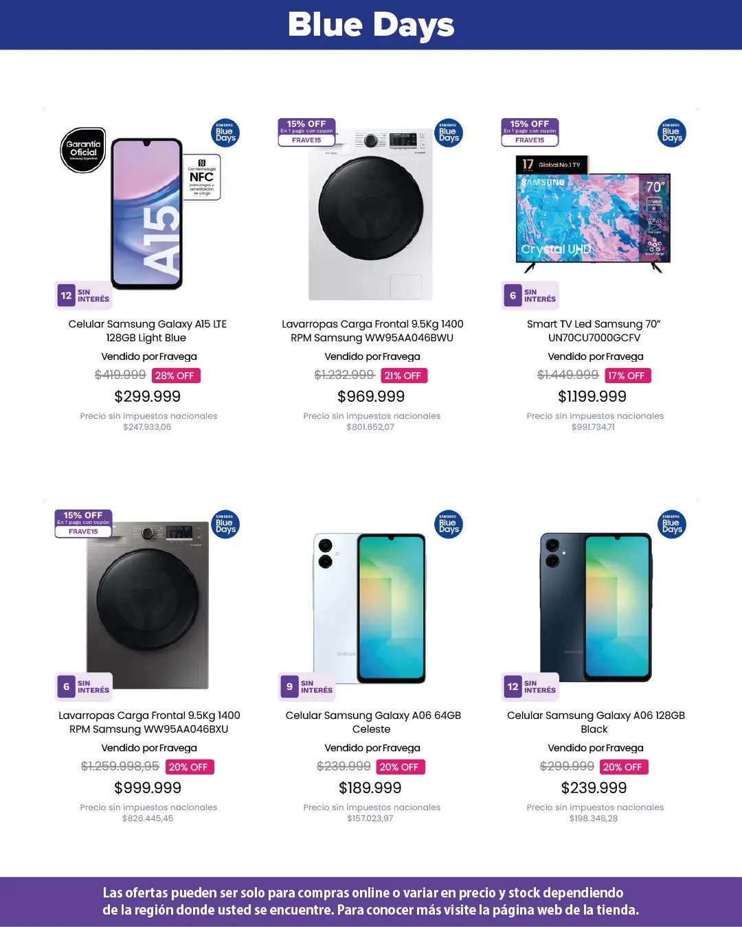Click the Blue Days badge on Smart TV

671,133
